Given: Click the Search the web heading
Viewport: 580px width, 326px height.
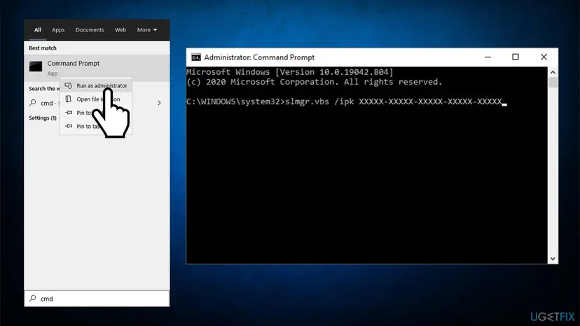Looking at the screenshot, I should point(44,89).
